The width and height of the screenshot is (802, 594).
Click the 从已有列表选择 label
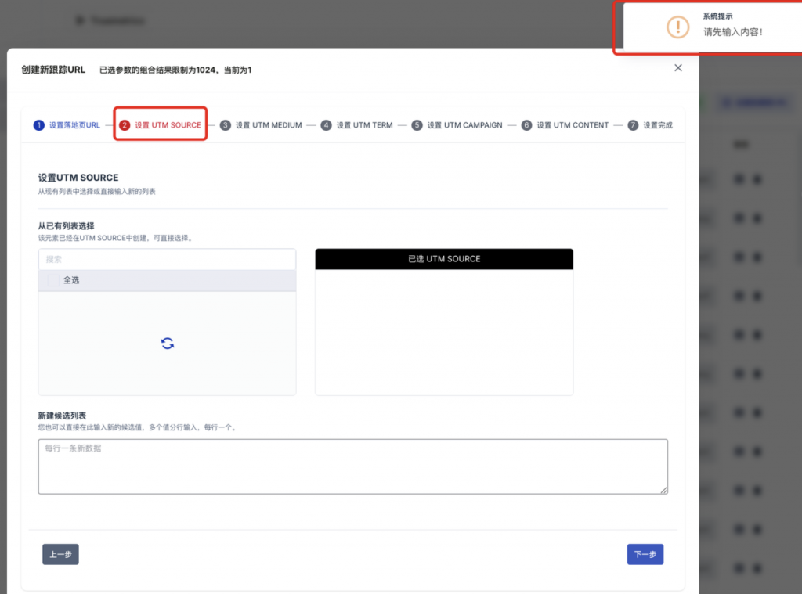pos(66,226)
